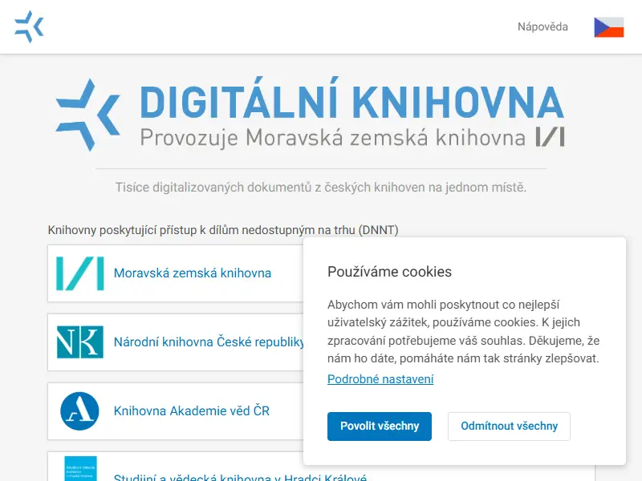Click the Digitální knihovna logo in header
Image resolution: width=642 pixels, height=481 pixels.
coord(29,27)
